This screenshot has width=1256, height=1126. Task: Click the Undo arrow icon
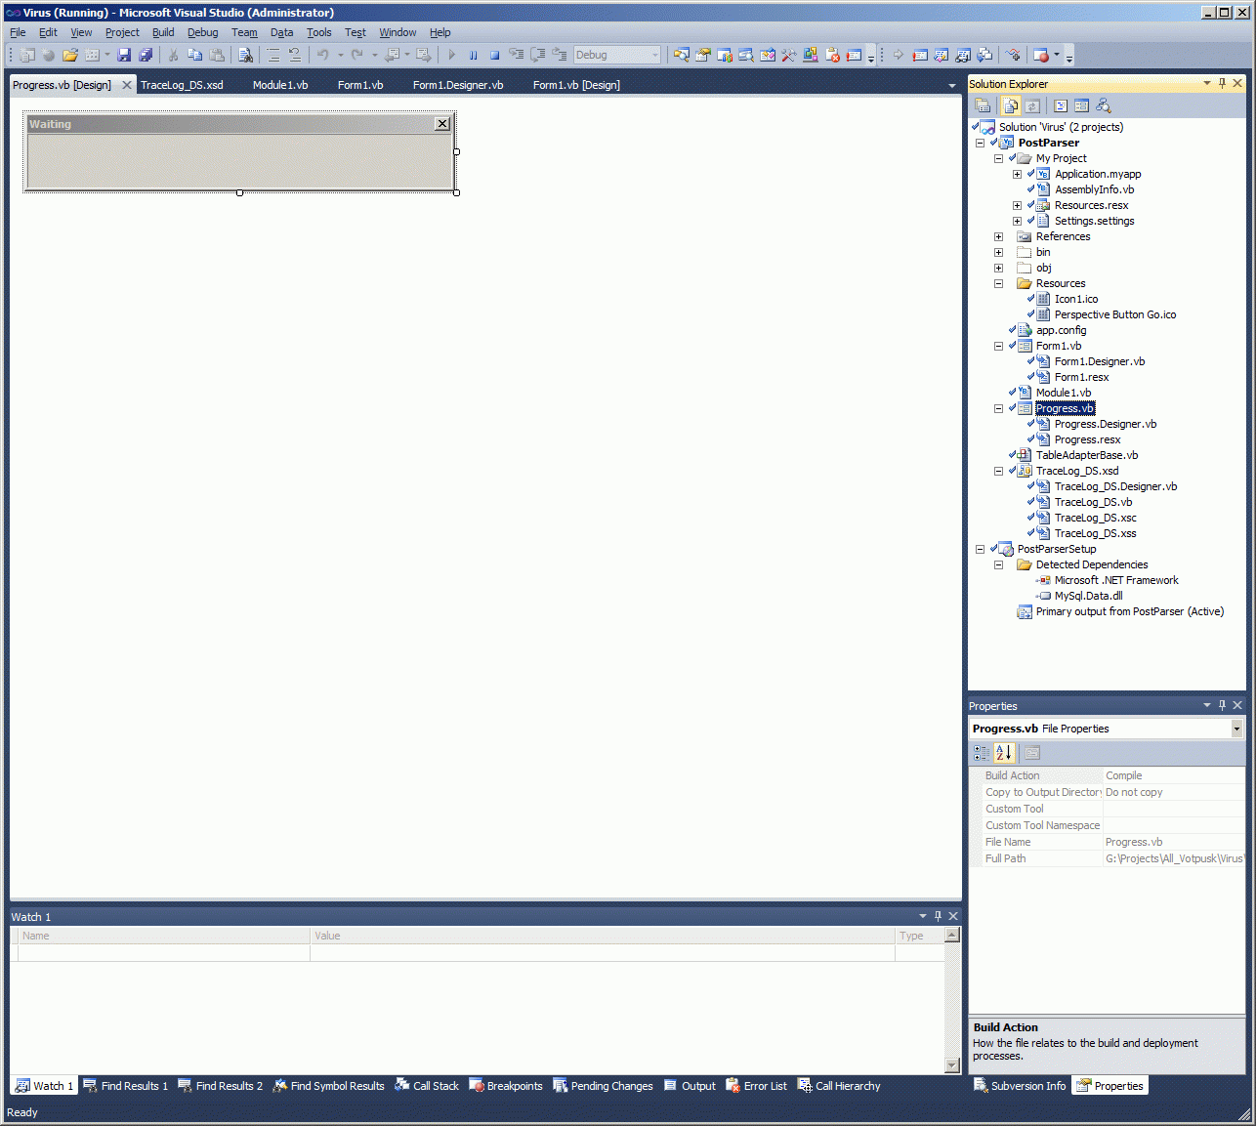[322, 55]
